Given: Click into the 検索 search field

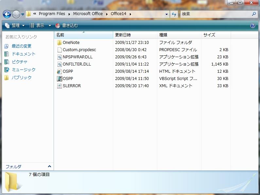Looking at the screenshot, I should pos(216,14).
